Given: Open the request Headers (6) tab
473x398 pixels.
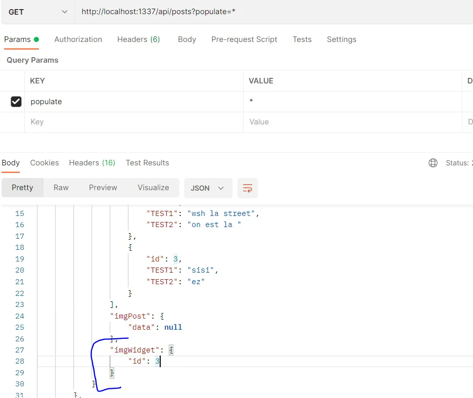Looking at the screenshot, I should coord(138,39).
